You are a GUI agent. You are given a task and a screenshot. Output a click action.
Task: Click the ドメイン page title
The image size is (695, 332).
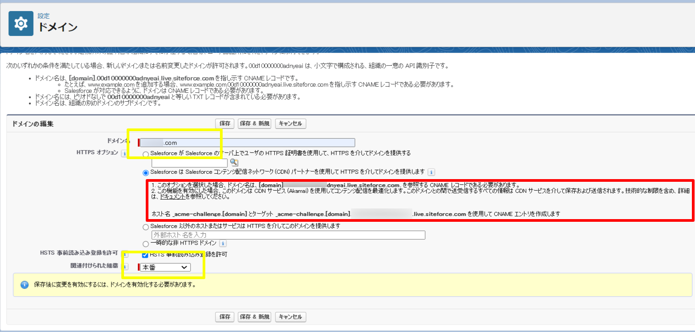(x=58, y=27)
